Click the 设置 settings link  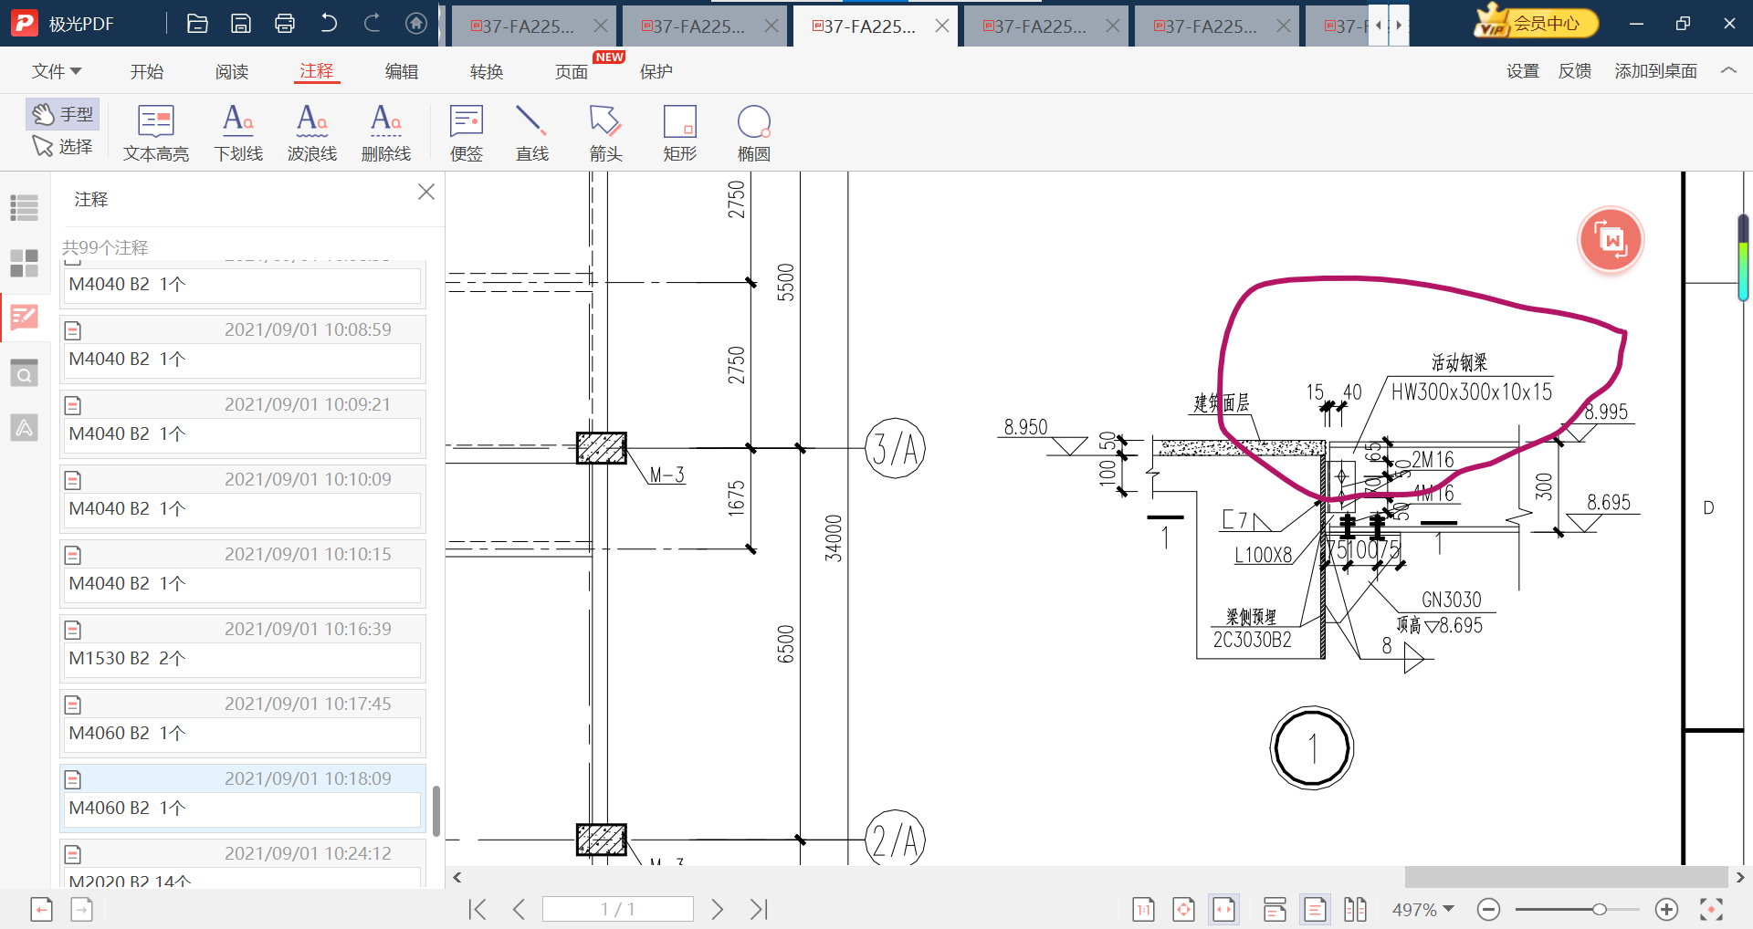(x=1523, y=71)
